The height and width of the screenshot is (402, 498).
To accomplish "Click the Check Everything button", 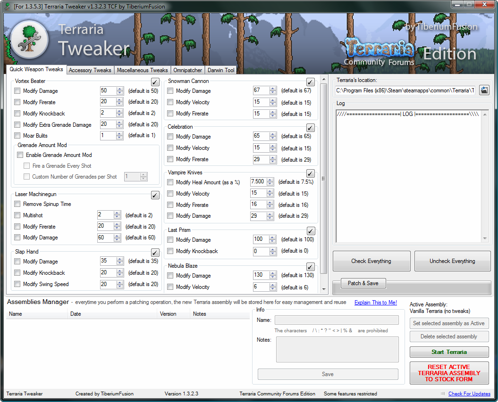I will click(371, 261).
